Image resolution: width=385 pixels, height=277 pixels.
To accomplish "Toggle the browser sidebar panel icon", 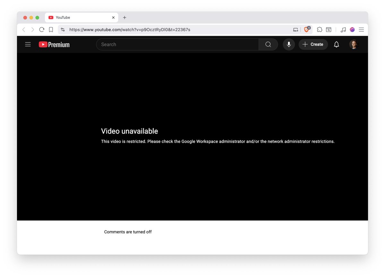I will tap(329, 30).
